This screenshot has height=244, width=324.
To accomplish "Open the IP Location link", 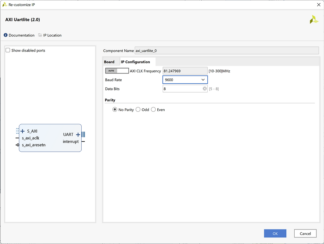I will (x=52, y=35).
